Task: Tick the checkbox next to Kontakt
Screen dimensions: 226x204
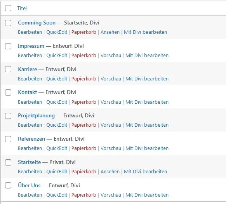Action: 8,92
